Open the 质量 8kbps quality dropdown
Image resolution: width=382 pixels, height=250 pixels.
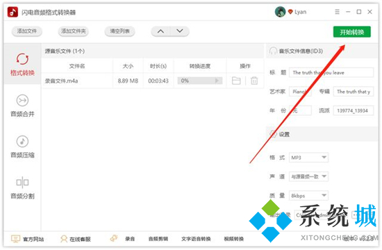(x=308, y=195)
